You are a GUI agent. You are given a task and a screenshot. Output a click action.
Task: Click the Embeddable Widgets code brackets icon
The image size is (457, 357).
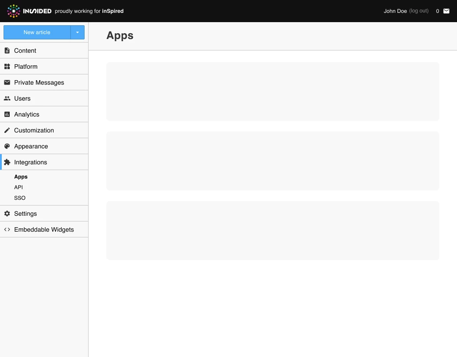click(7, 229)
